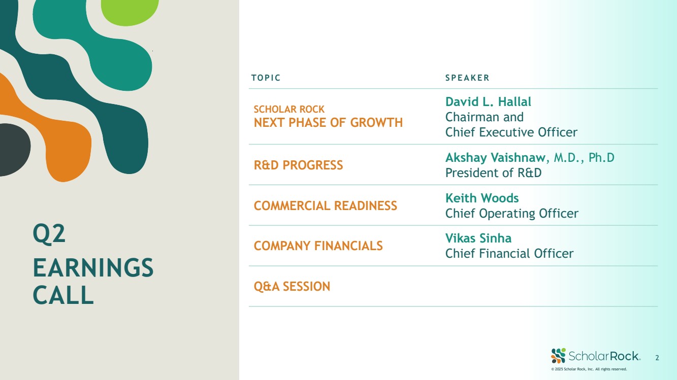The height and width of the screenshot is (380, 677).
Task: Click the lime green blob shape
Action: click(130, 10)
